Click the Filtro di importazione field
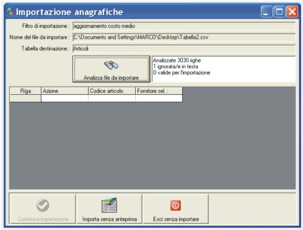Image resolution: width=303 pixels, height=230 pixels. [x=184, y=26]
